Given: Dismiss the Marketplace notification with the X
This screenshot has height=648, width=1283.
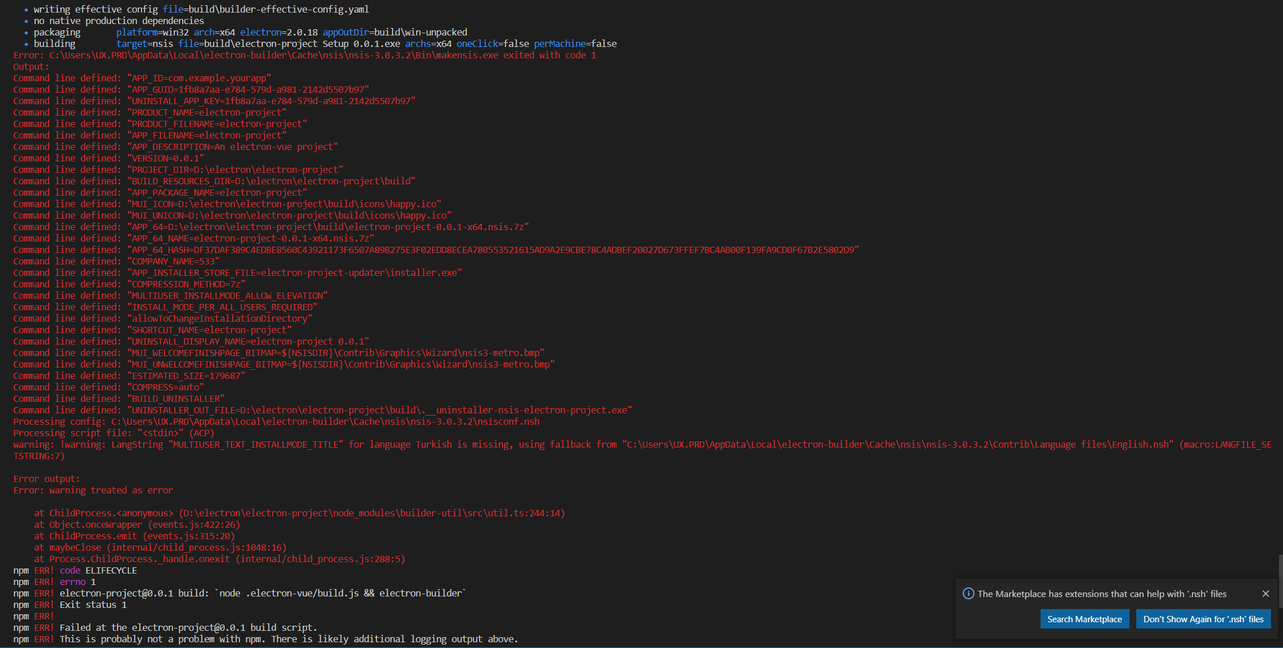Looking at the screenshot, I should click(x=1266, y=594).
